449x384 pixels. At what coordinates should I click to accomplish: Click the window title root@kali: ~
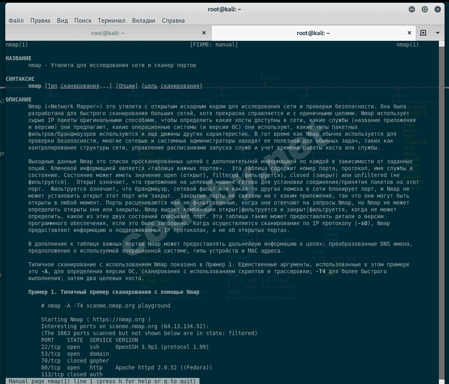point(224,9)
